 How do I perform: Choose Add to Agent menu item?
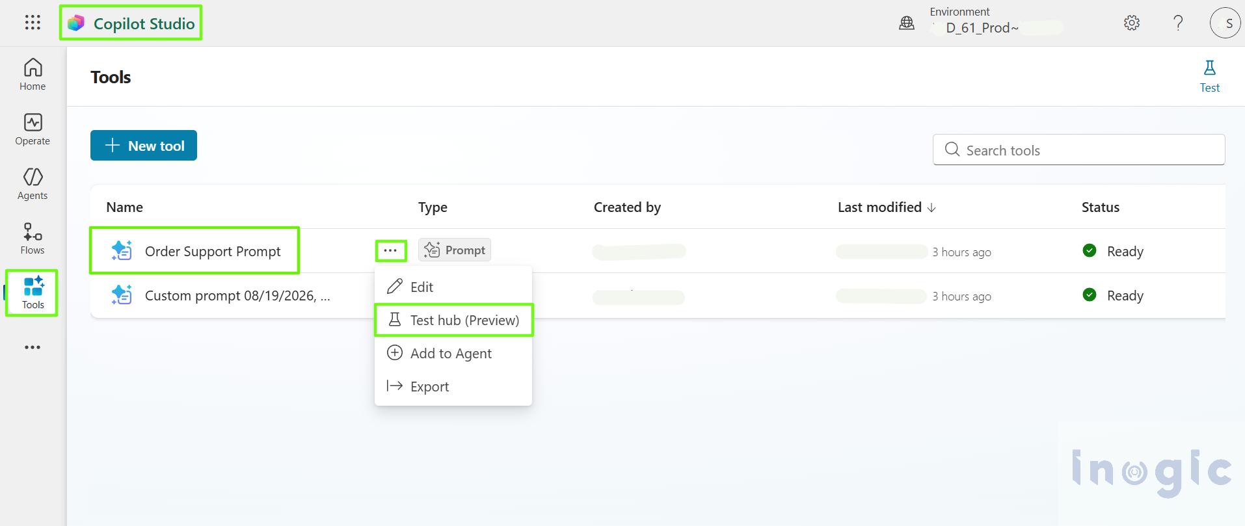tap(453, 353)
